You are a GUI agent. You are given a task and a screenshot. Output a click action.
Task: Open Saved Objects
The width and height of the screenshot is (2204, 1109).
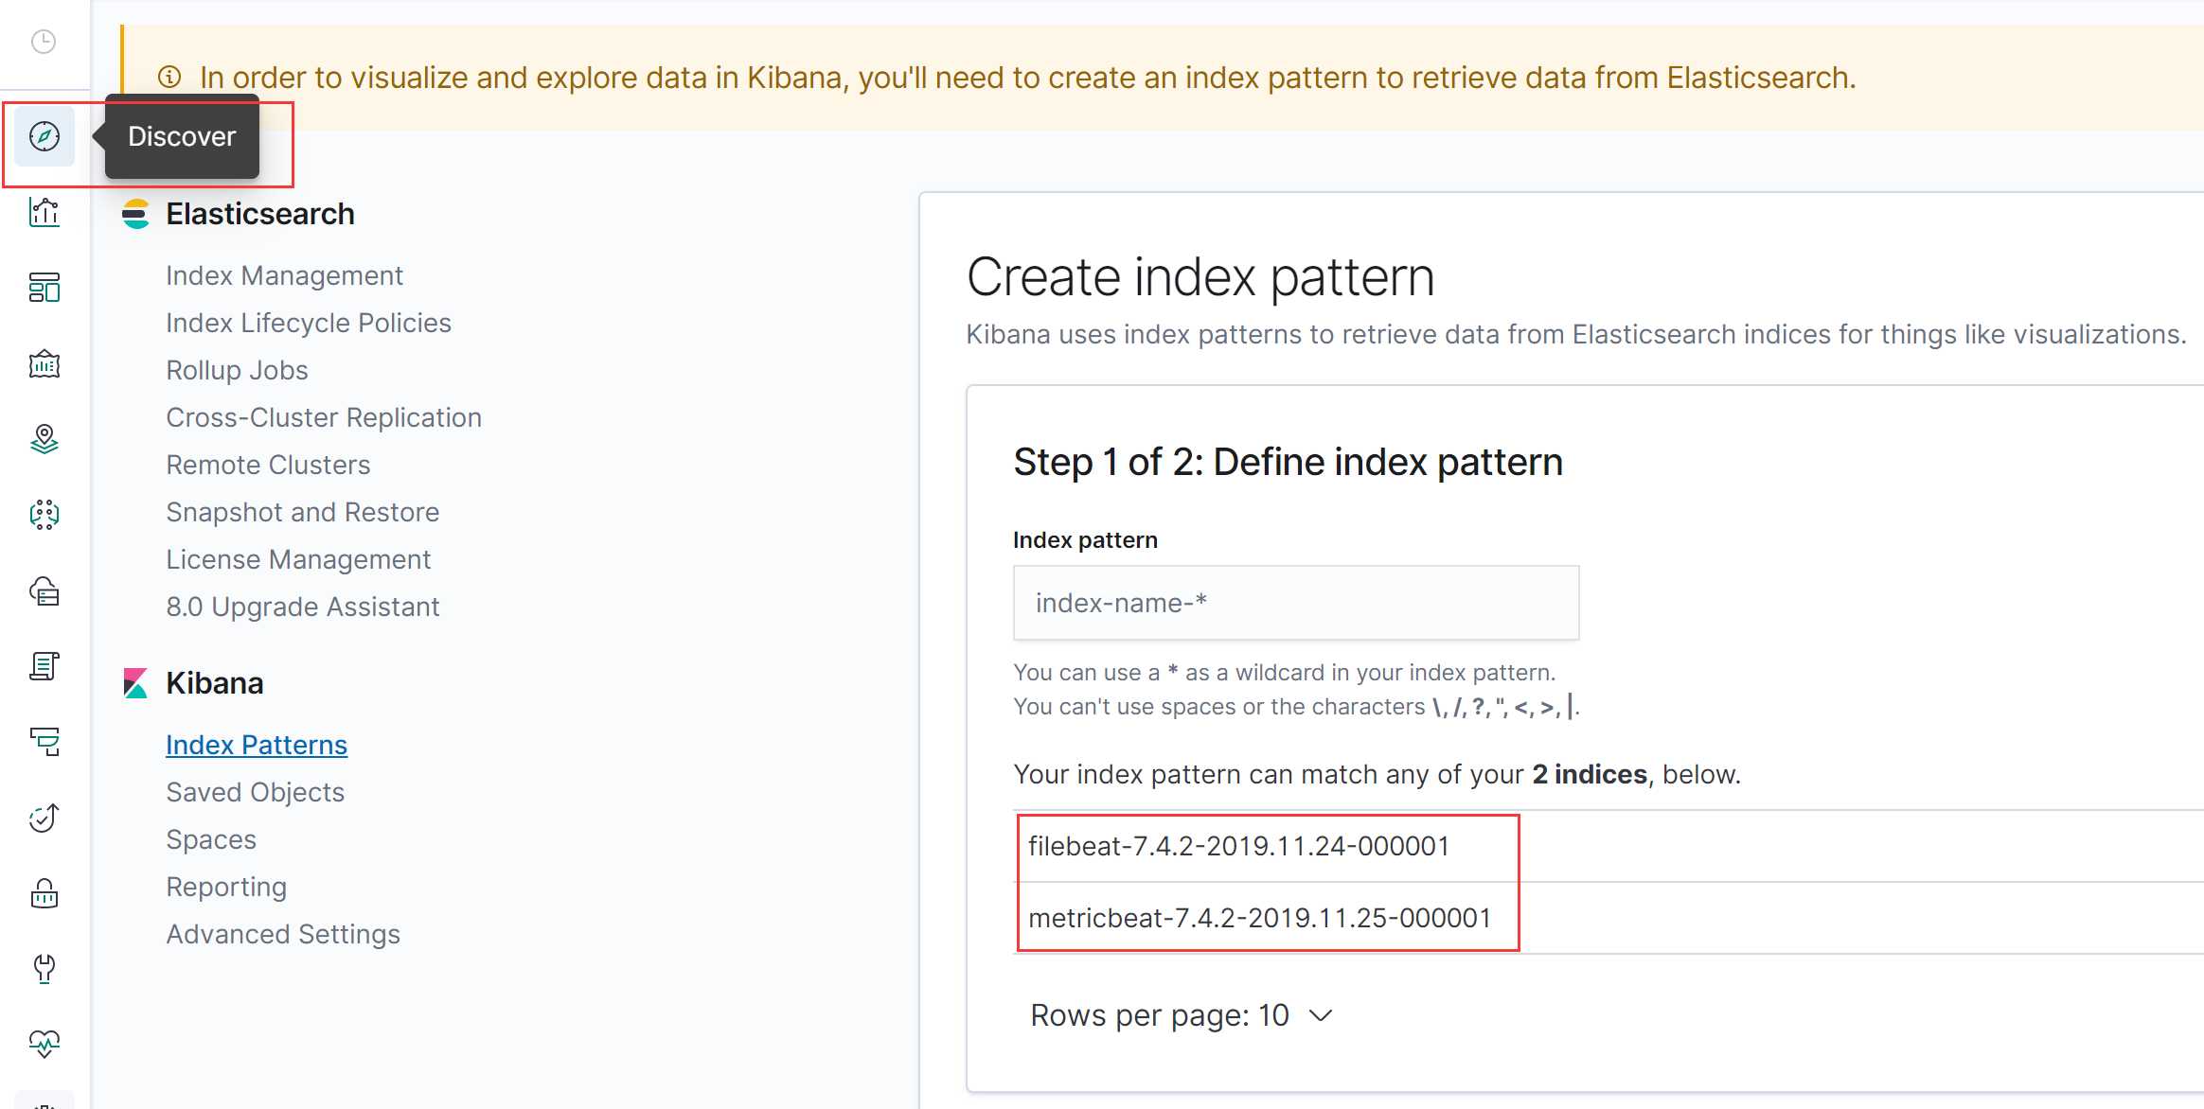click(x=255, y=792)
